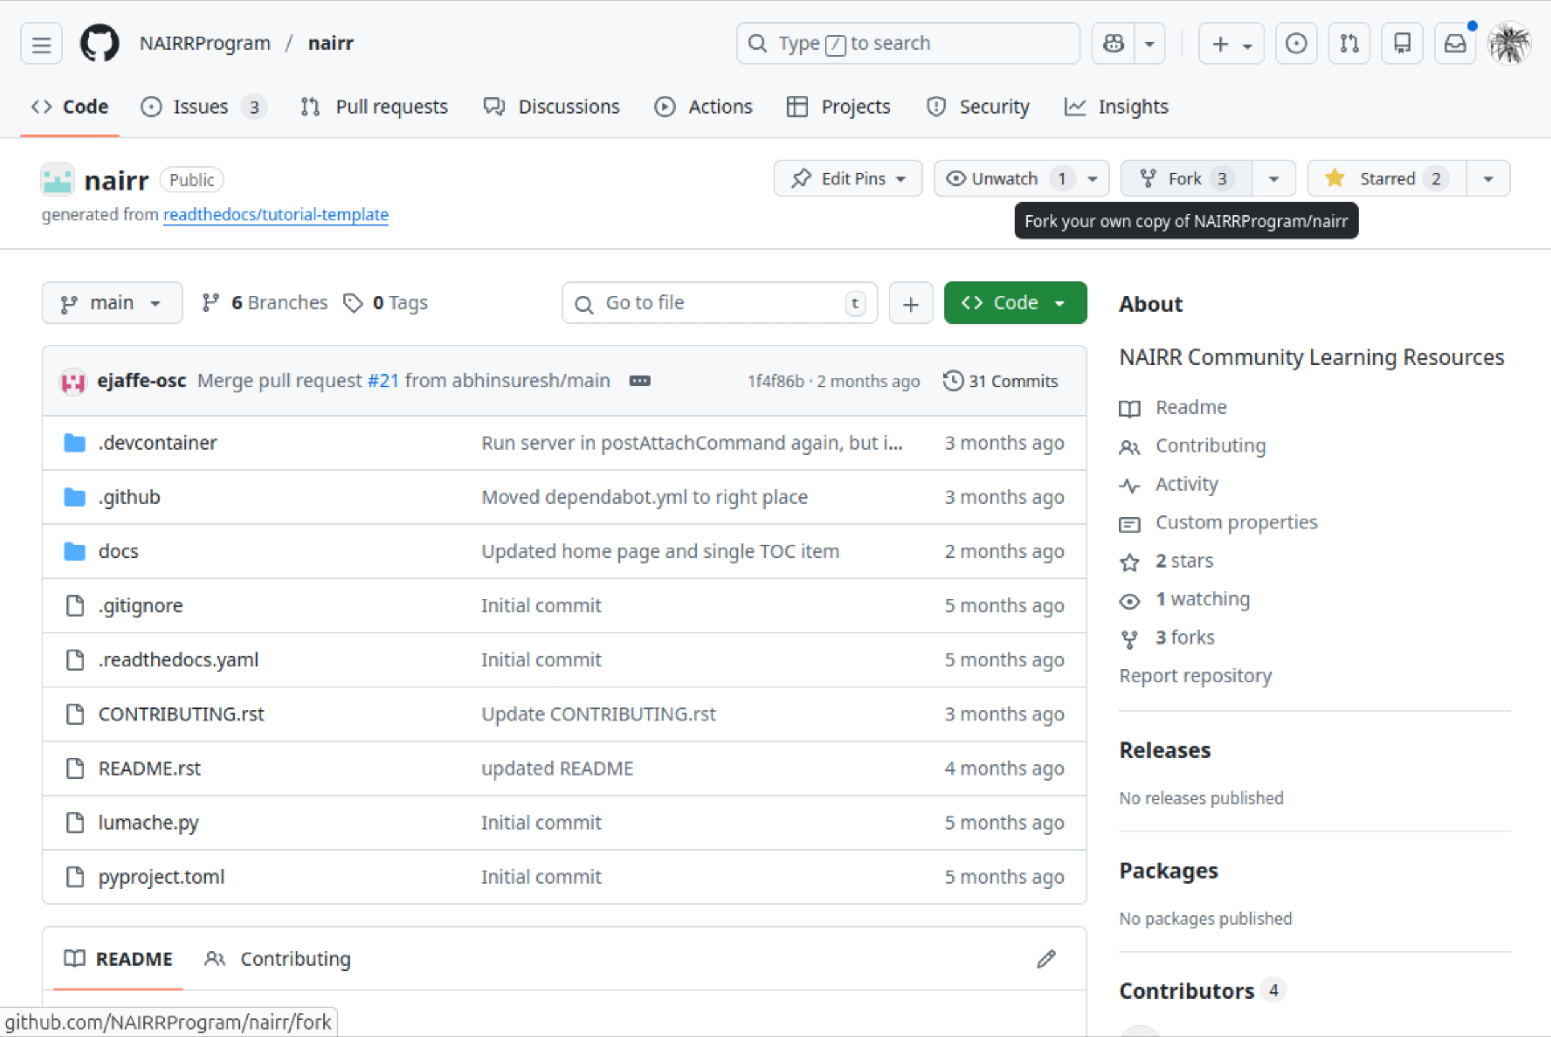Open the global navigation hamburger menu

(42, 43)
